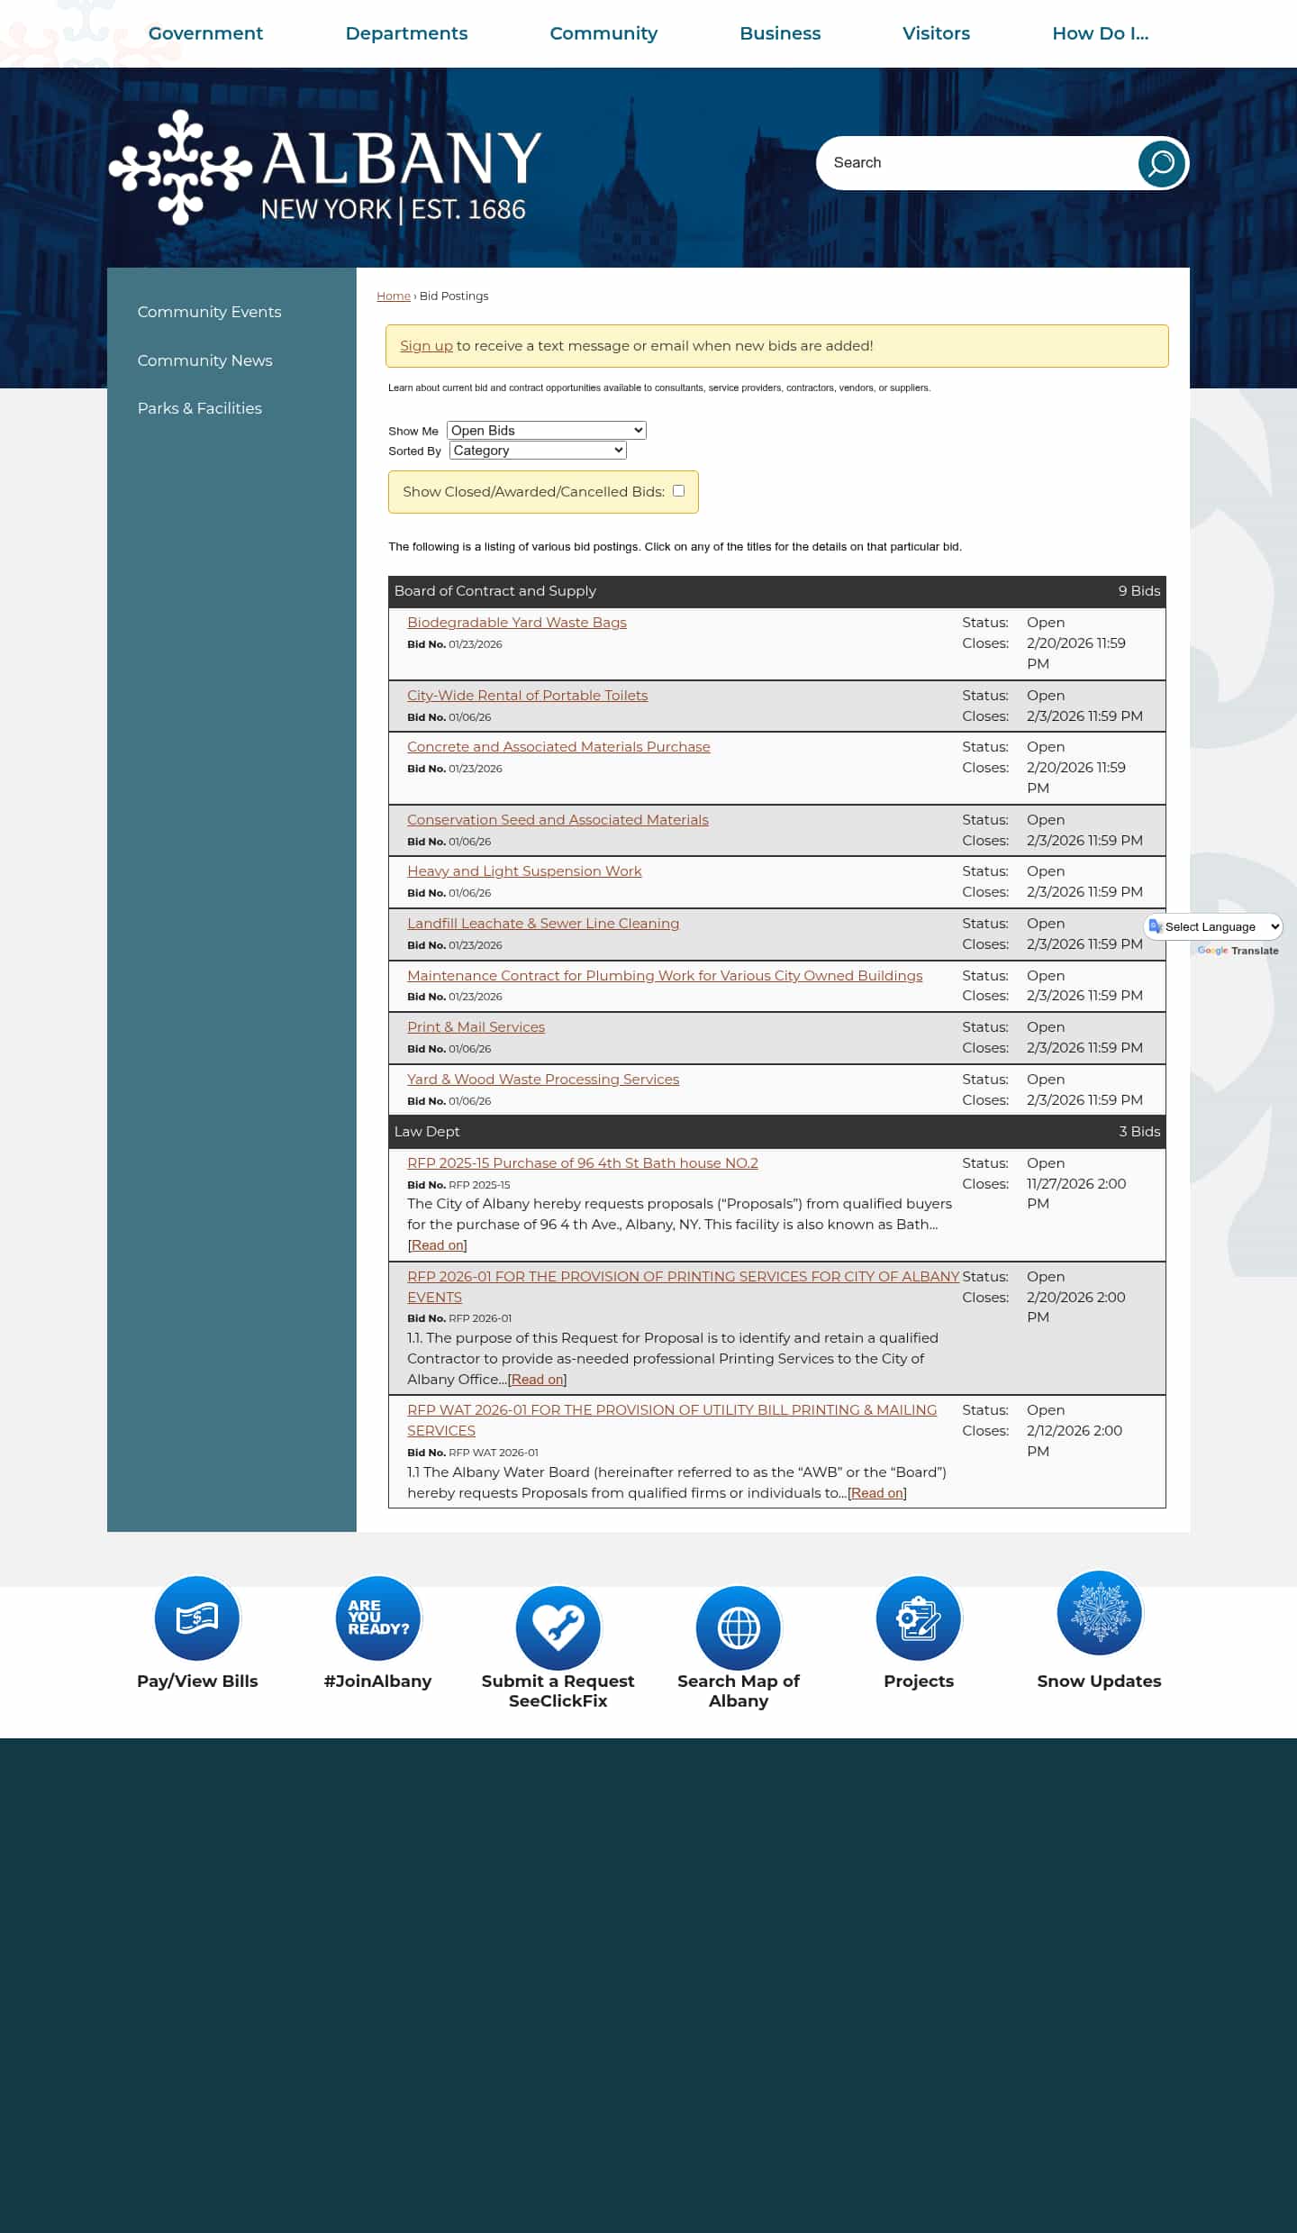
Task: Open Conservation Seed and Associated Materials bid
Action: [x=558, y=820]
